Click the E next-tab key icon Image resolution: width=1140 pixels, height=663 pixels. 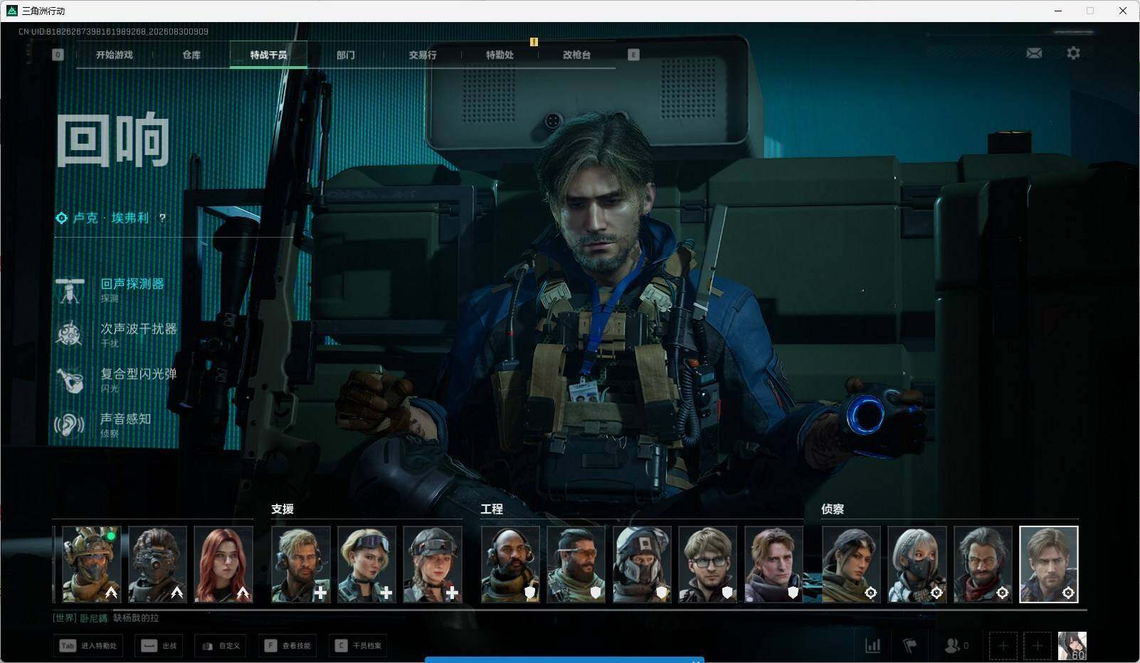pos(633,55)
